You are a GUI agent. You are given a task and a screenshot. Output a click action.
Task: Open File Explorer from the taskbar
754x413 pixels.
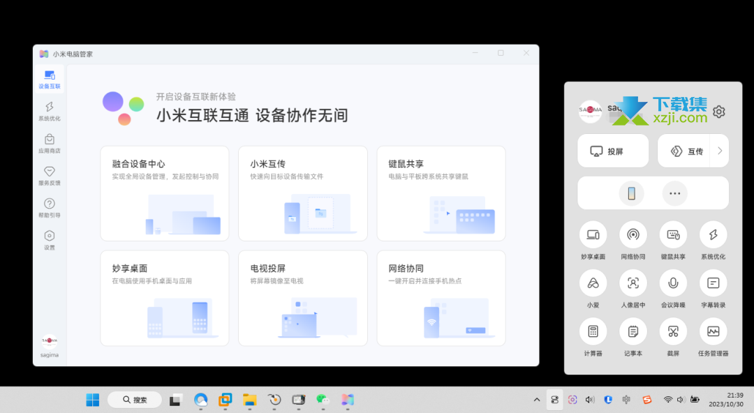pos(249,400)
